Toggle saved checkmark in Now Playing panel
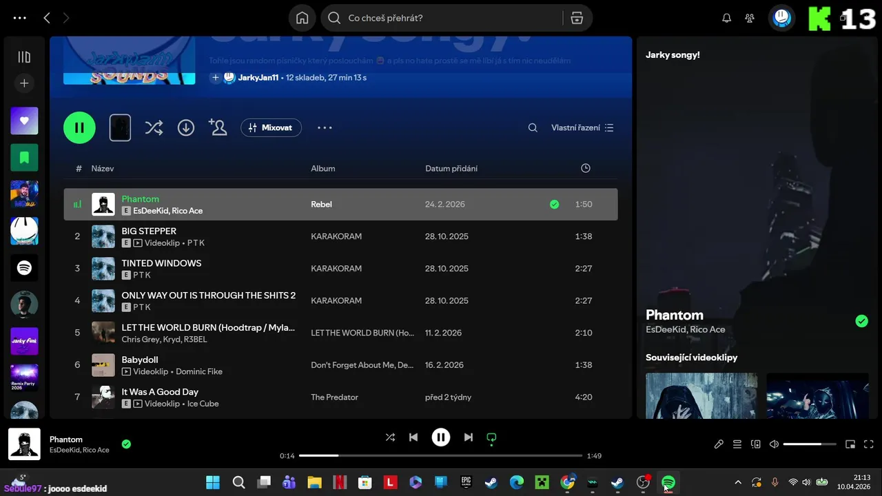 click(861, 321)
